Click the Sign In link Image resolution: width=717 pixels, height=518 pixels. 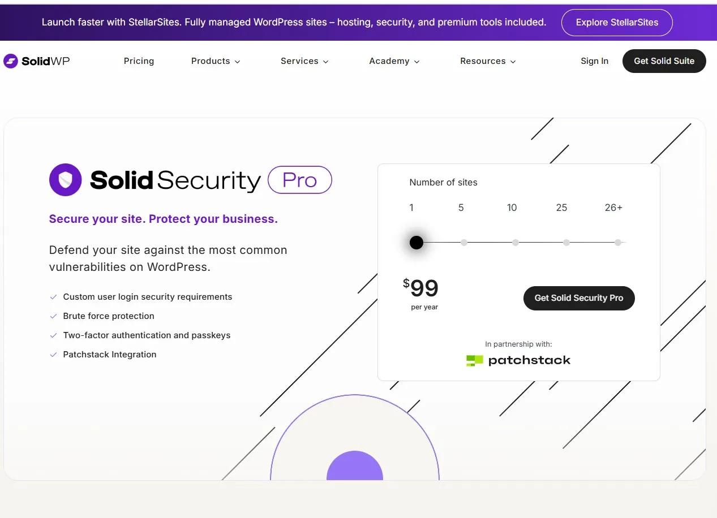coord(594,61)
